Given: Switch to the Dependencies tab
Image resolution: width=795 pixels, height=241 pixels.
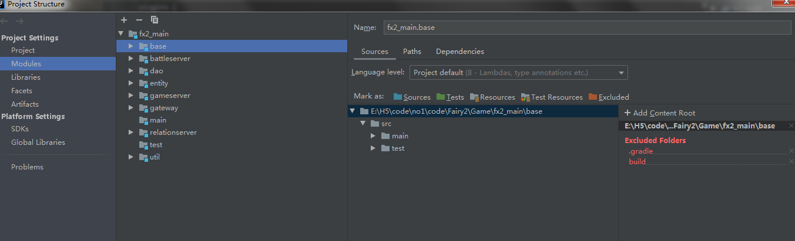Looking at the screenshot, I should pyautogui.click(x=459, y=52).
